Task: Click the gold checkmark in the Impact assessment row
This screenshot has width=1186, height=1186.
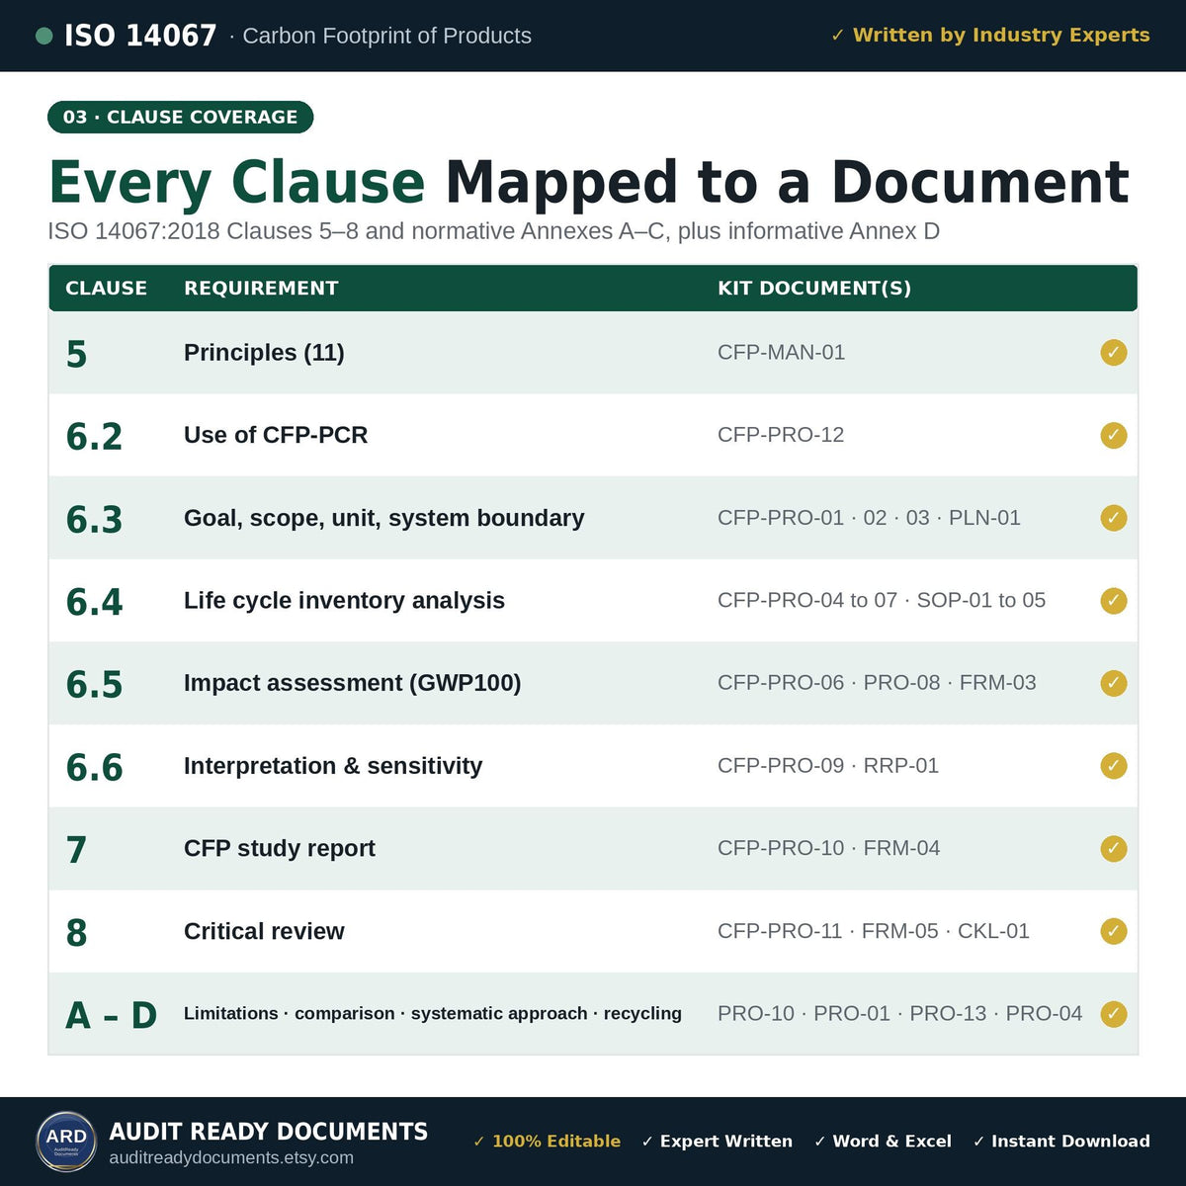Action: (1114, 683)
